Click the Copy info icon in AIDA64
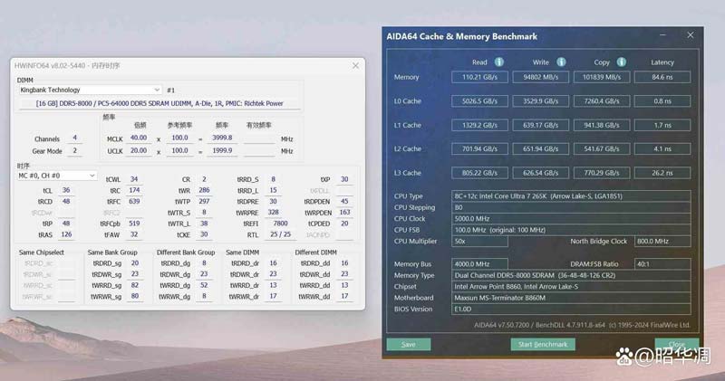 coord(622,62)
